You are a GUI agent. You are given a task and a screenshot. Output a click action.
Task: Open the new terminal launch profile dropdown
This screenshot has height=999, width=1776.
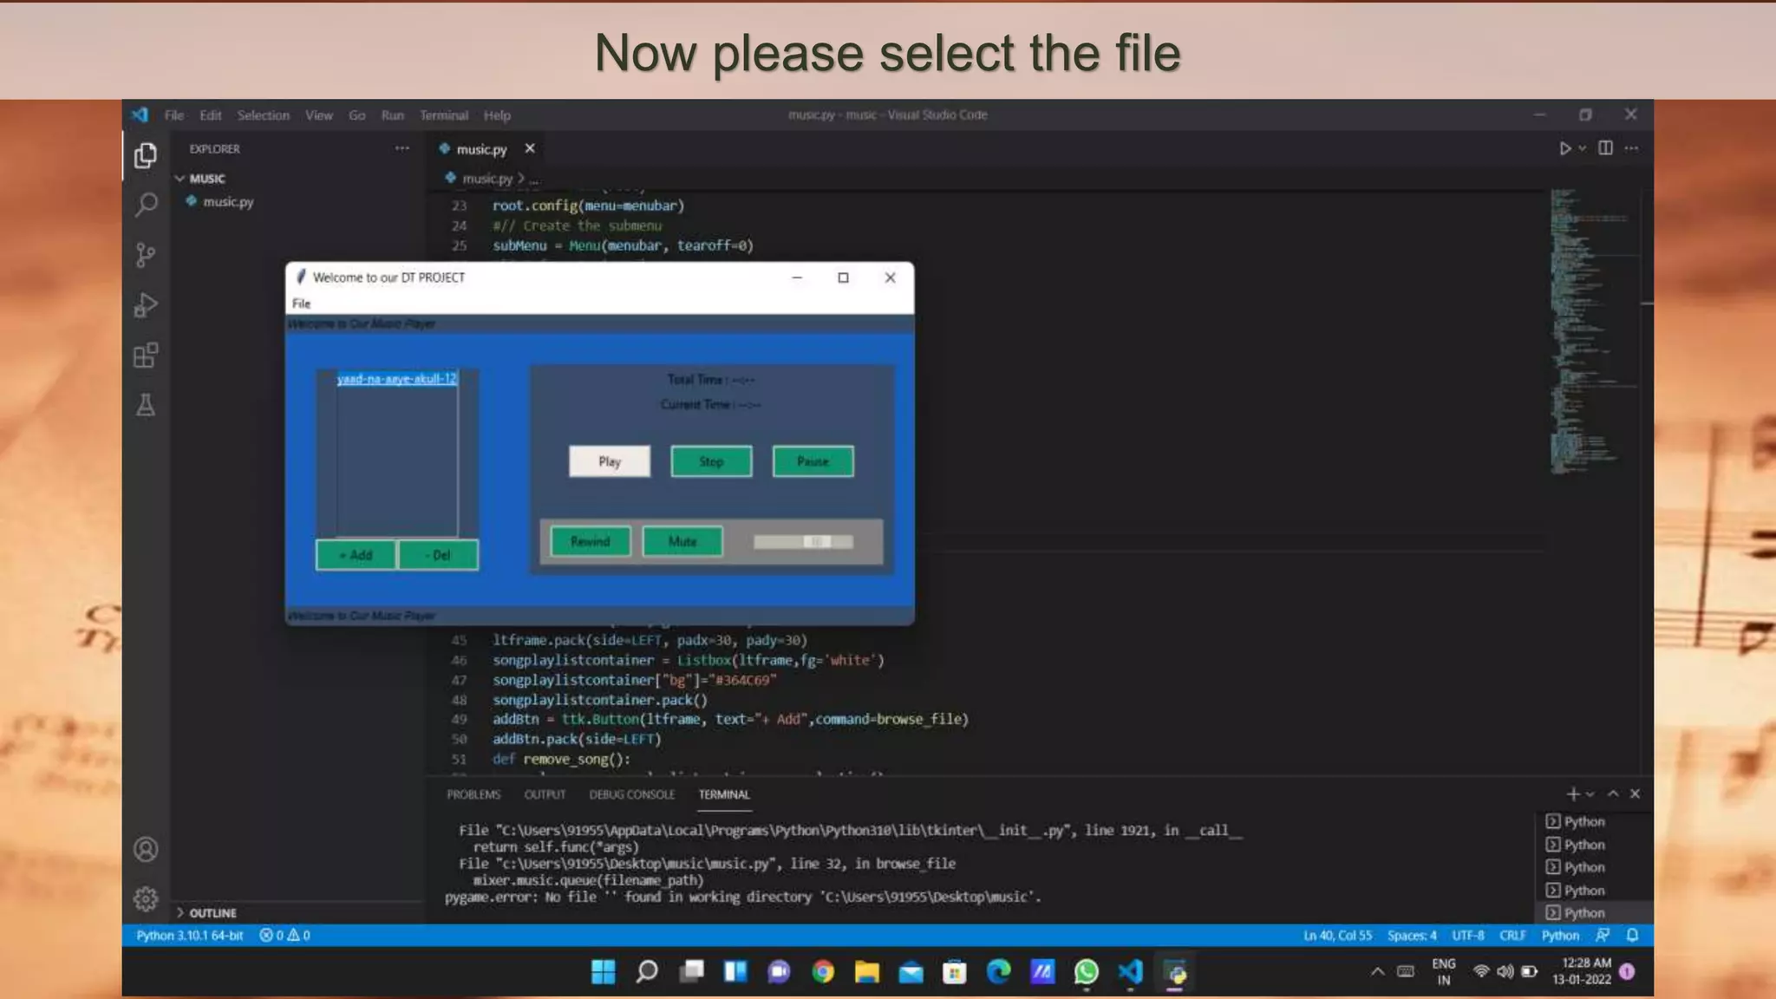tap(1590, 794)
